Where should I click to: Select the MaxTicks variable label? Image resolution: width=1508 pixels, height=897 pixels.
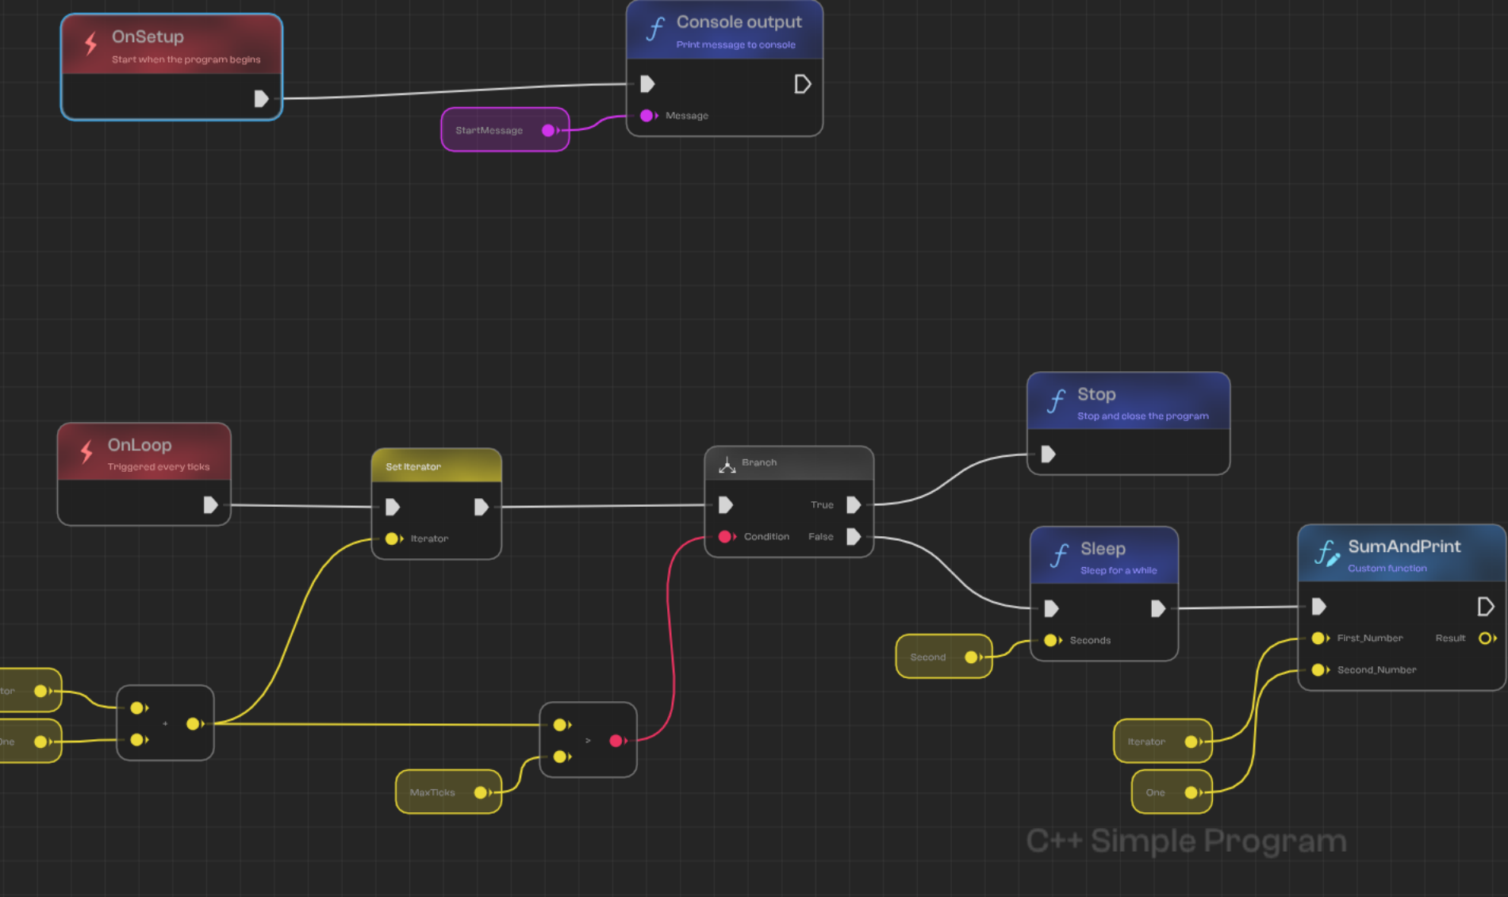[x=432, y=792]
